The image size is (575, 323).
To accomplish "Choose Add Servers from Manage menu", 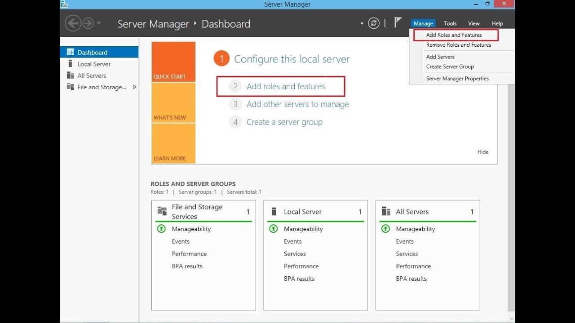I will tap(440, 57).
